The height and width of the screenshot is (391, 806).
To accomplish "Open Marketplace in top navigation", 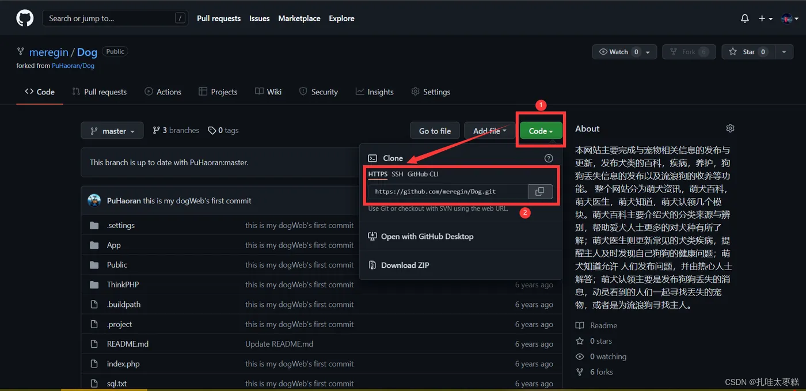I will (x=299, y=18).
